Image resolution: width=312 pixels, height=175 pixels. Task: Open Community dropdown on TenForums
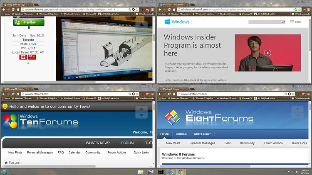[93, 152]
